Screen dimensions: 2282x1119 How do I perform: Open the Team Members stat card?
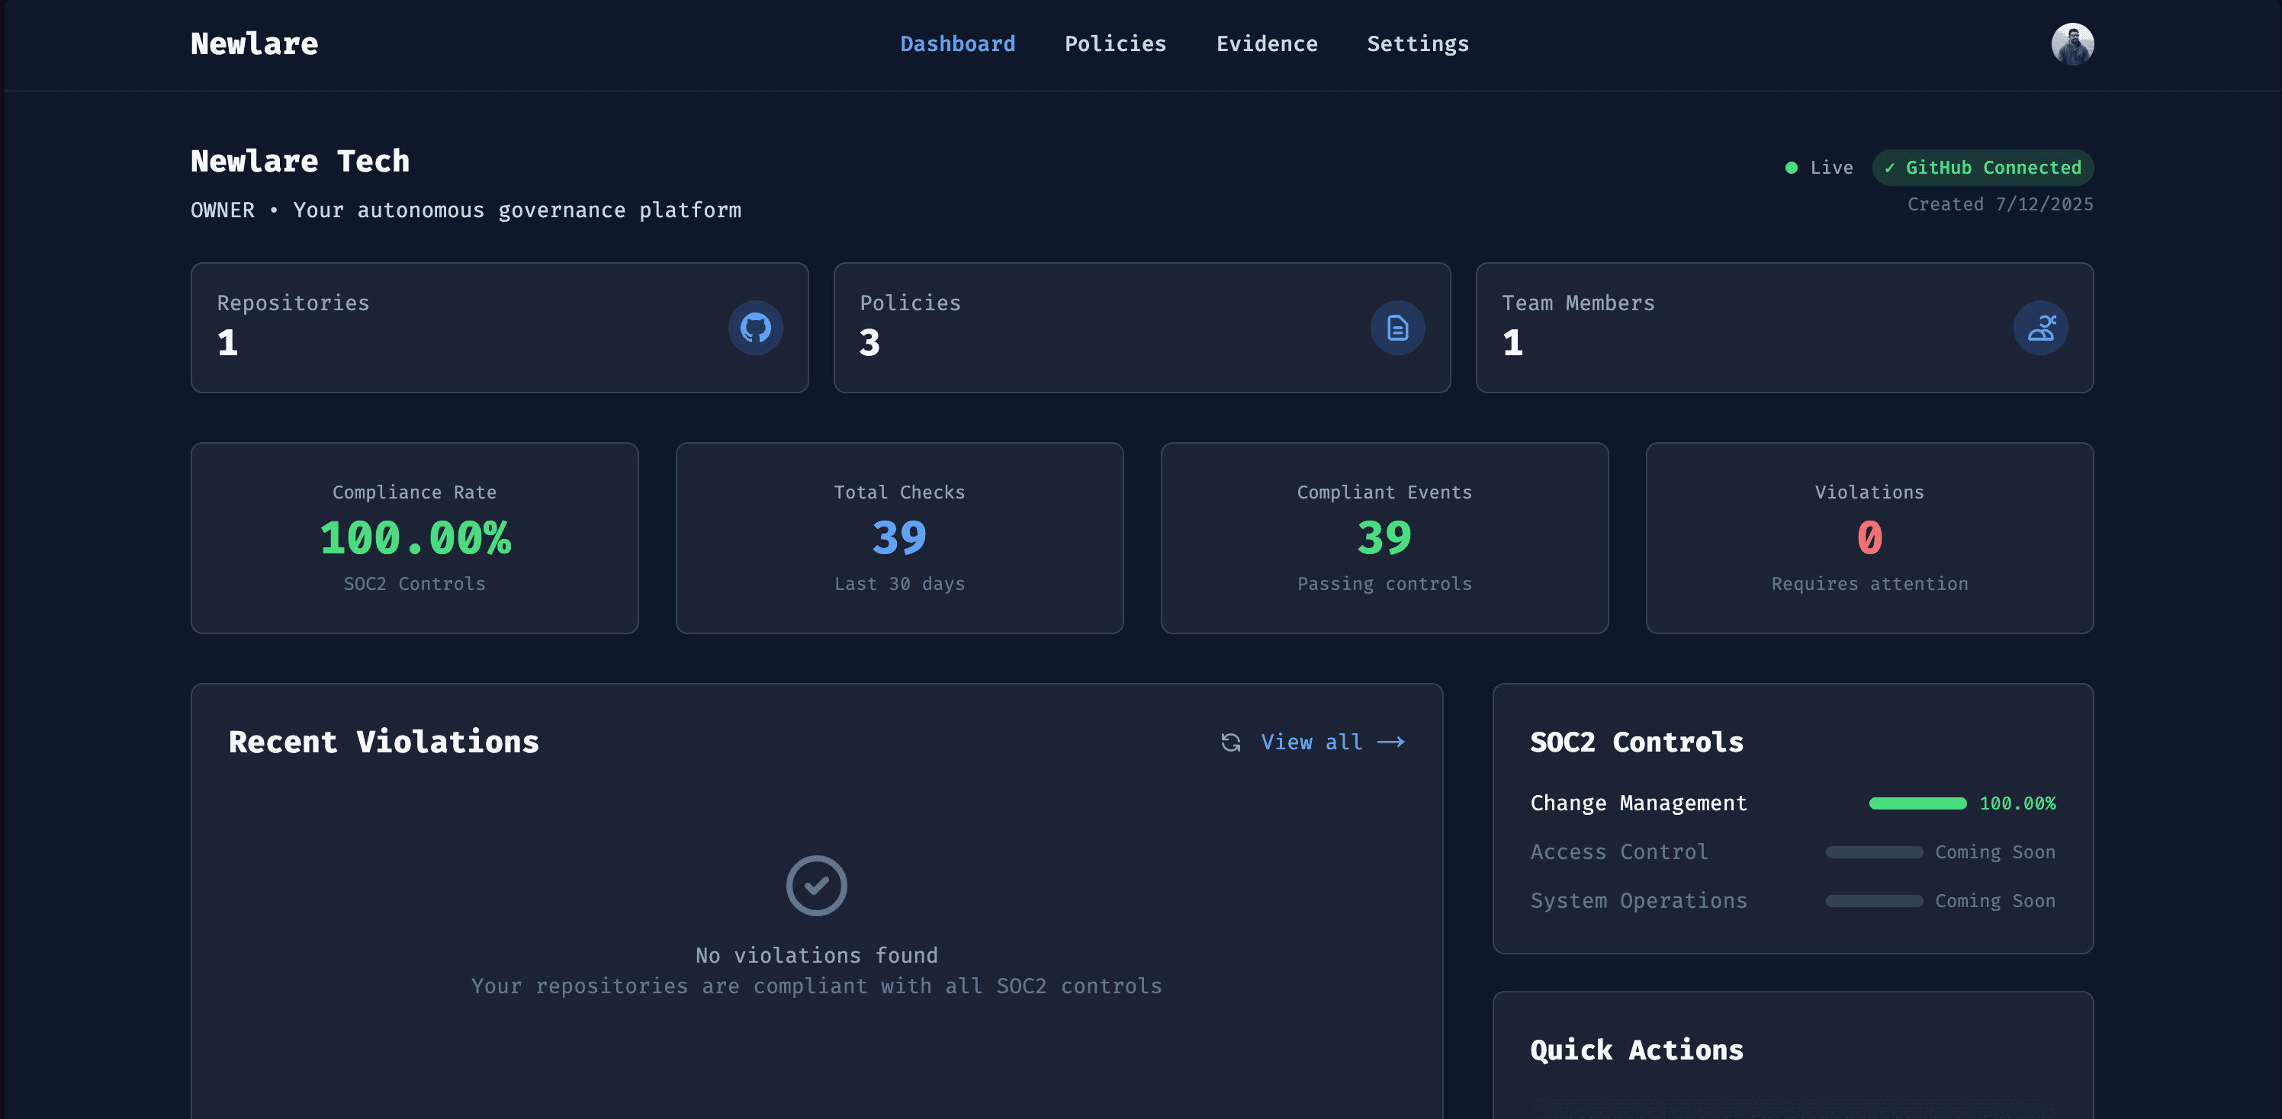click(1784, 328)
